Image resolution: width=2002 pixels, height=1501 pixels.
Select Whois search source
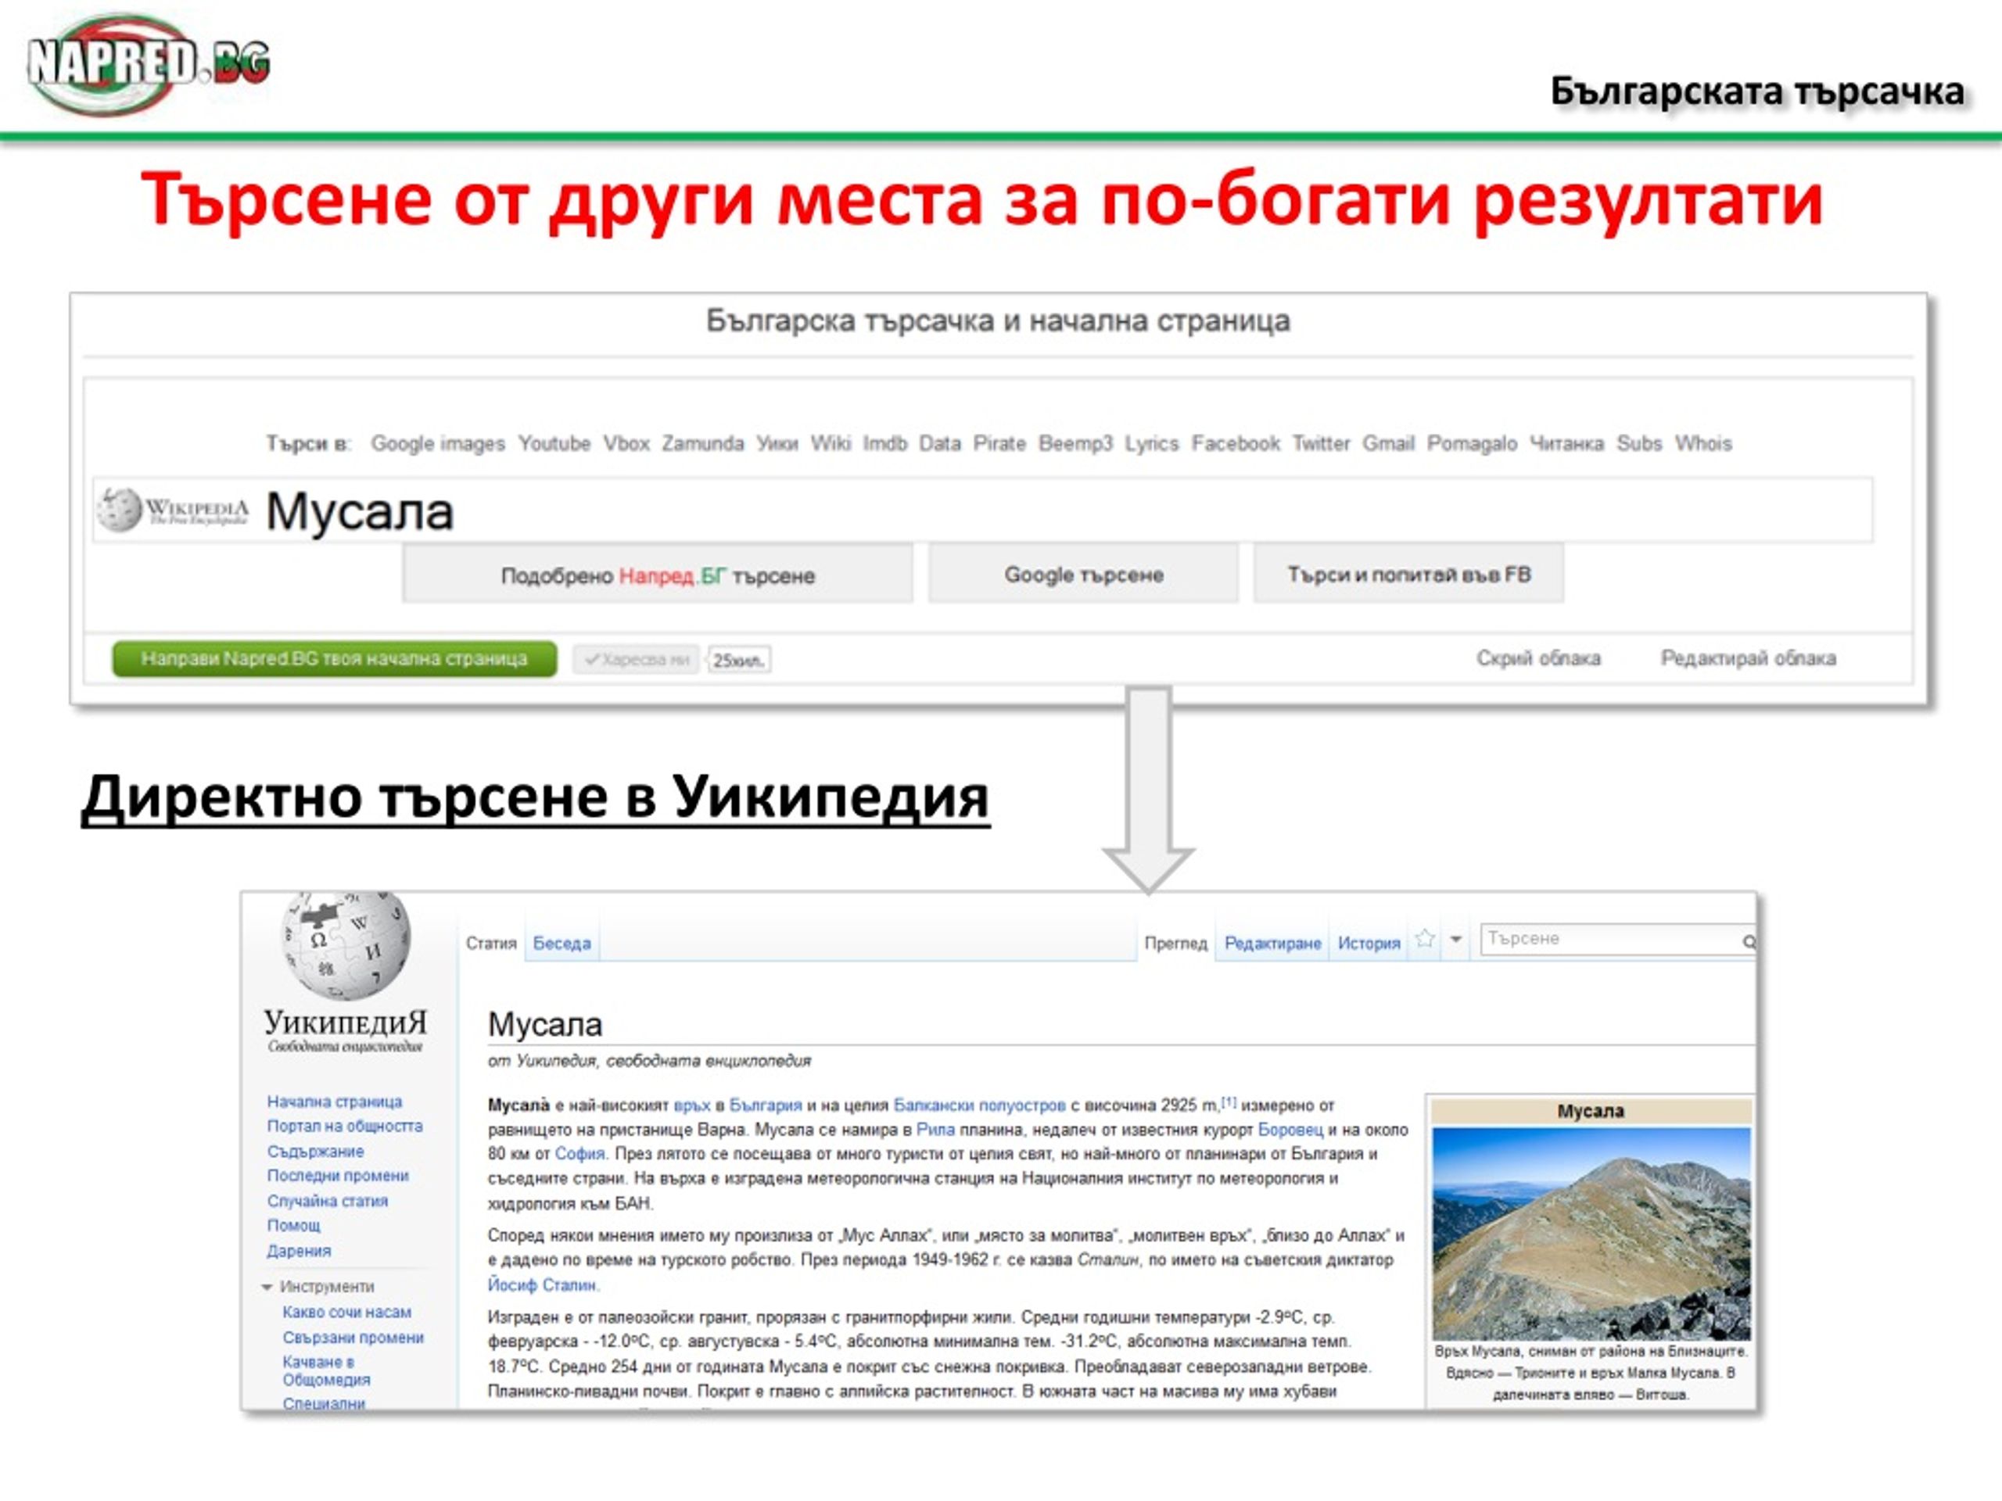1703,443
